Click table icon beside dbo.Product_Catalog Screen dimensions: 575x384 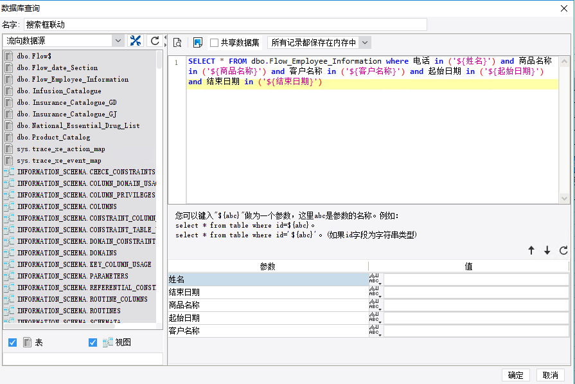[9, 137]
